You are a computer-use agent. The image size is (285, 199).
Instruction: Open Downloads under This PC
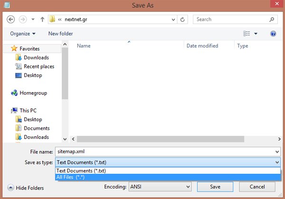coord(37,137)
